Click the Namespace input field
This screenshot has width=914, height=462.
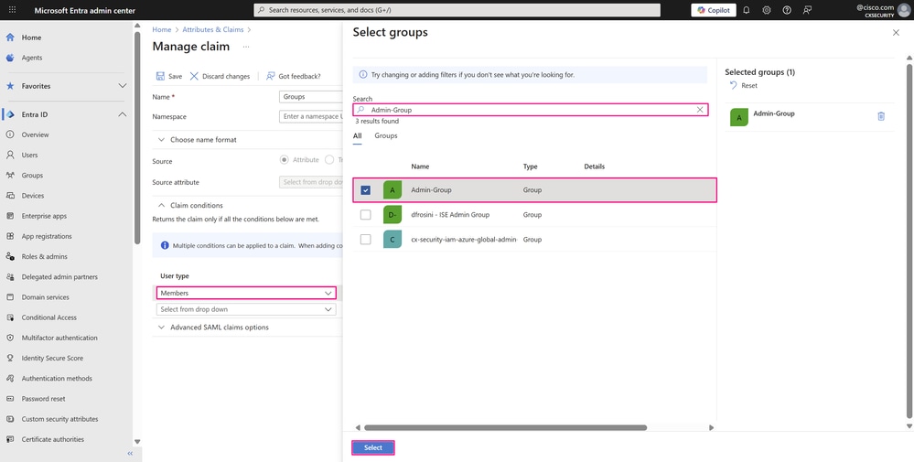tap(311, 116)
